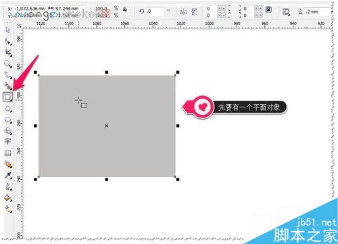Mirror the object horizontally

[x=183, y=11]
